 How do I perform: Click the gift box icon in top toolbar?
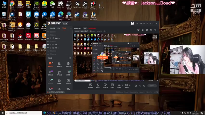click(138, 30)
